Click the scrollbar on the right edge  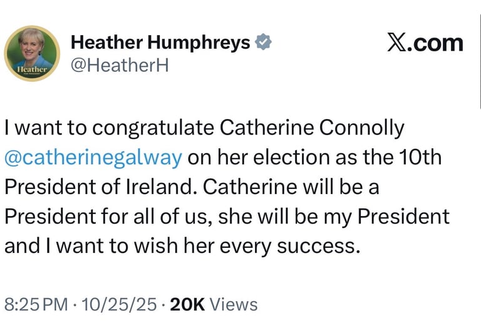(479, 56)
